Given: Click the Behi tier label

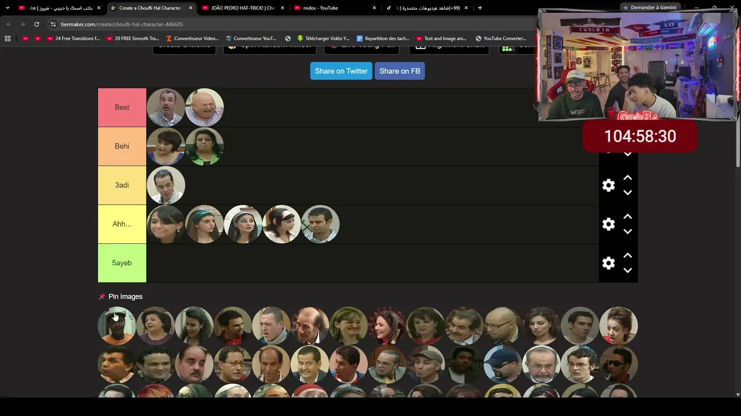Looking at the screenshot, I should [122, 146].
